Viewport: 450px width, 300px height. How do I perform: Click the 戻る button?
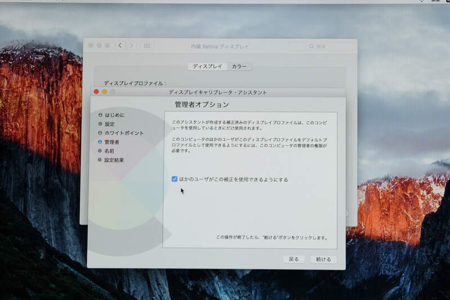tap(294, 259)
